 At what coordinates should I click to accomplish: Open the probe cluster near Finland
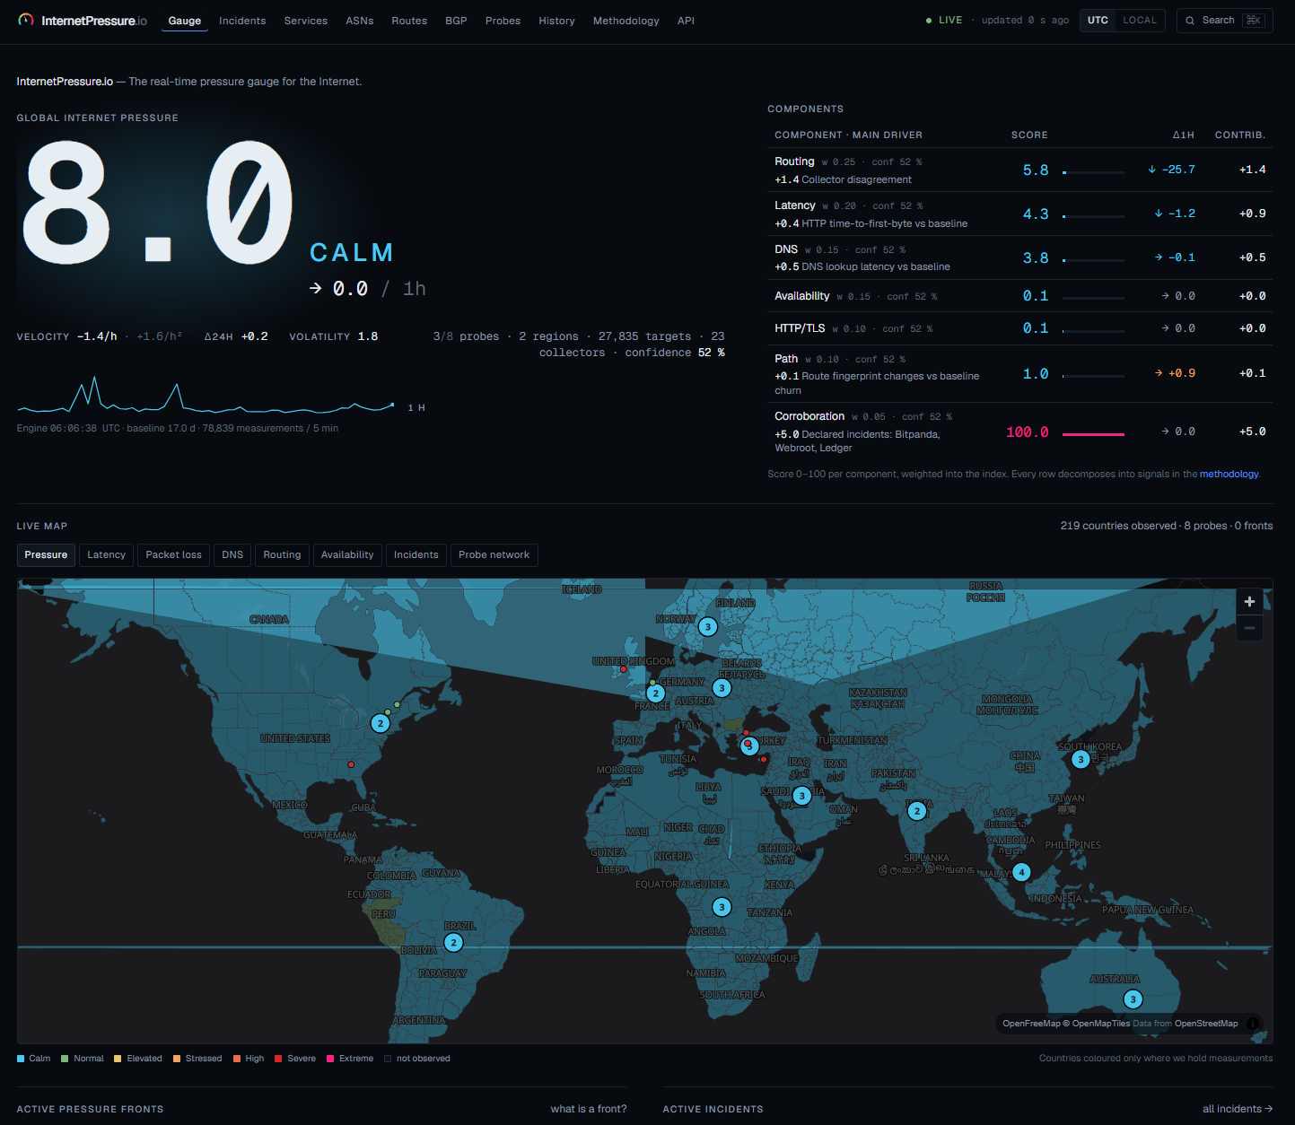point(708,627)
